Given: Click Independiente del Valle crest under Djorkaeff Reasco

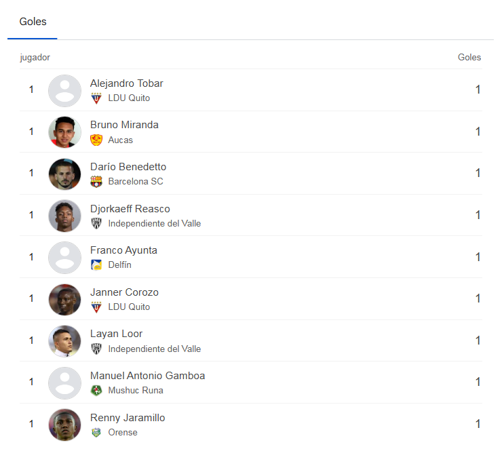Looking at the screenshot, I should pos(96,224).
